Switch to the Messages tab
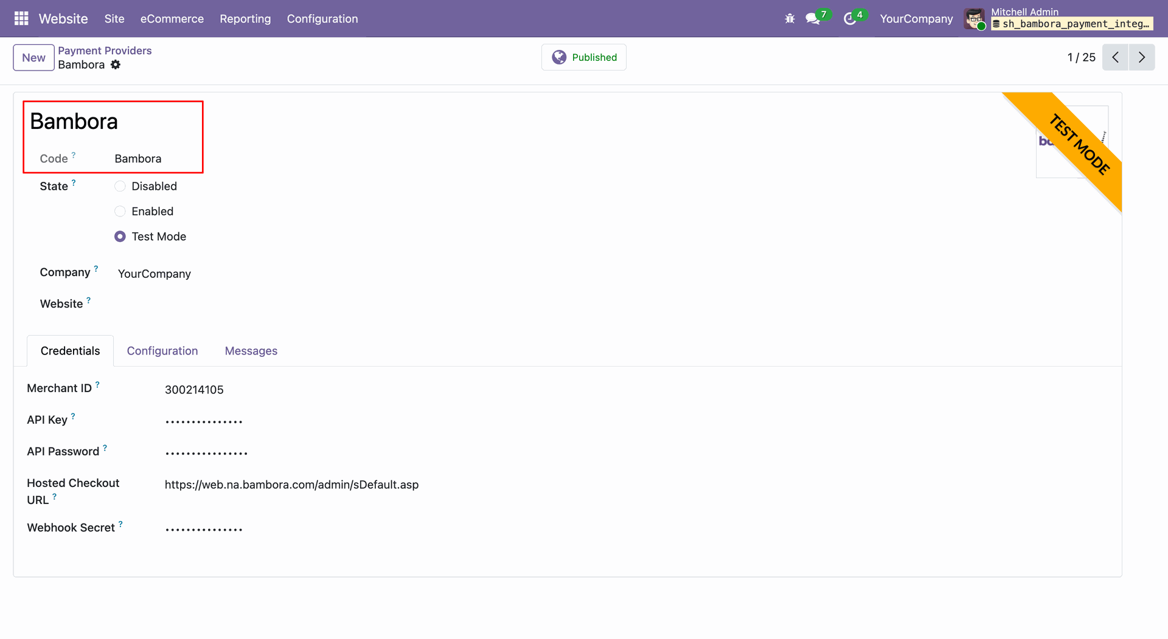1168x639 pixels. point(251,351)
